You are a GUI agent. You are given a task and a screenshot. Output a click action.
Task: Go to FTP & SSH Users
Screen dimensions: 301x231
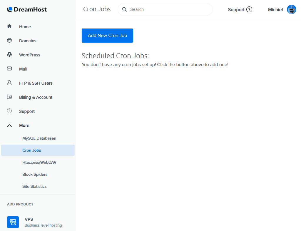coord(36,83)
